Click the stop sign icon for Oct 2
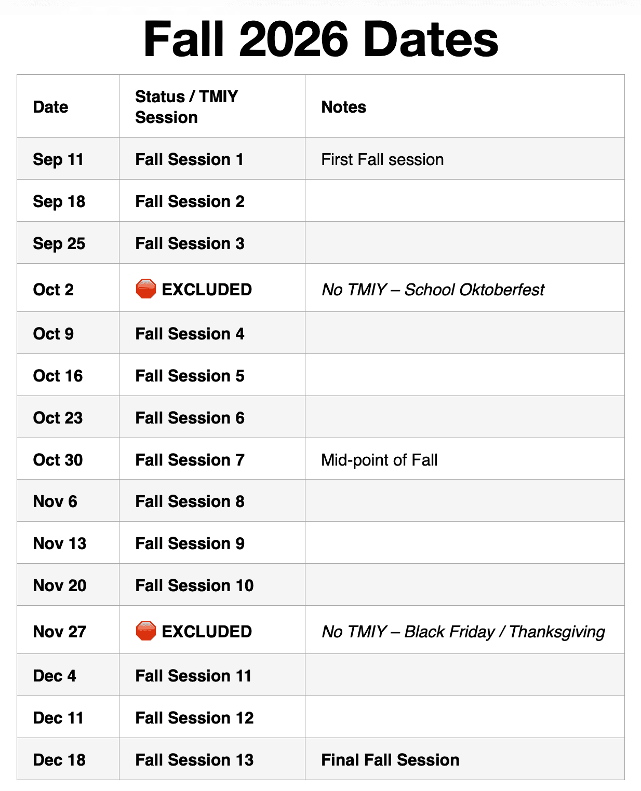 click(145, 289)
